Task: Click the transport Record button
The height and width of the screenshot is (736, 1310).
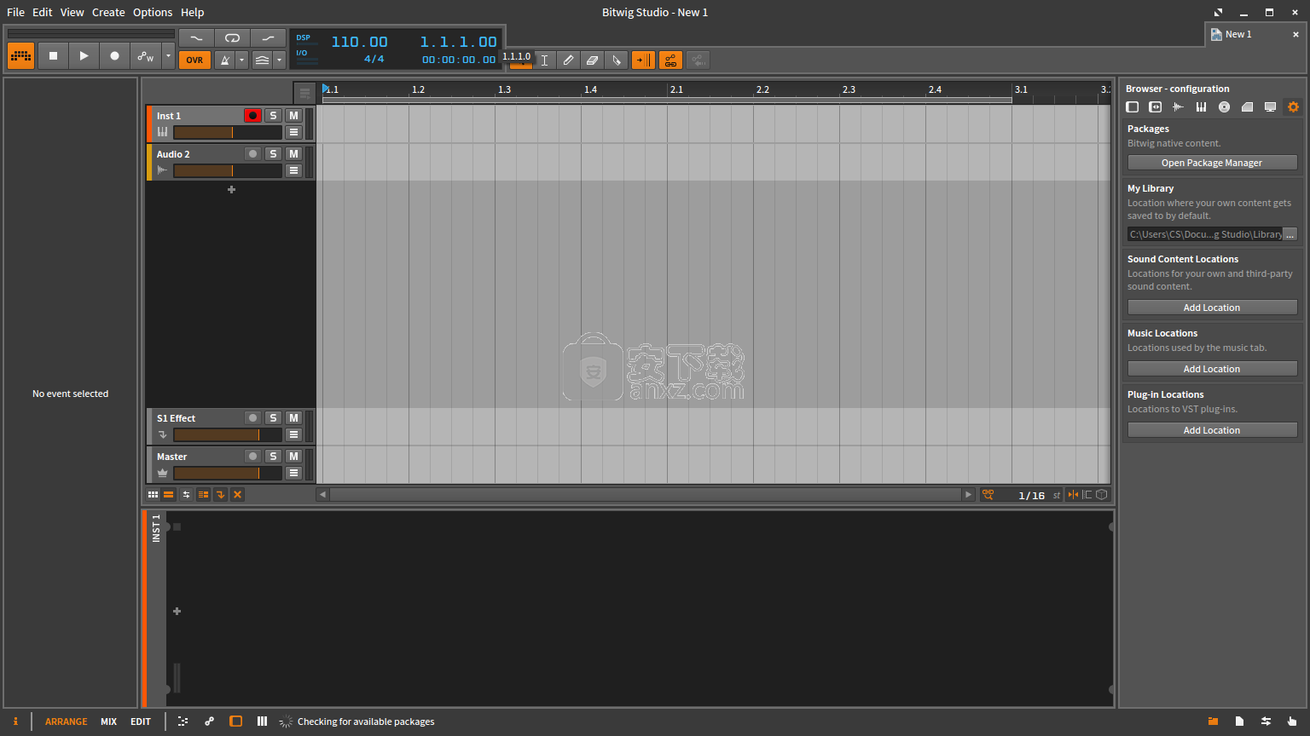Action: pyautogui.click(x=114, y=56)
